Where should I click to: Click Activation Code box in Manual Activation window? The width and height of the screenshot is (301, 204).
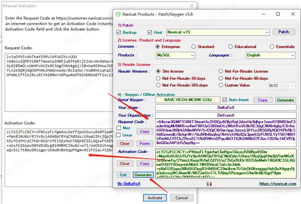pyautogui.click(x=59, y=158)
